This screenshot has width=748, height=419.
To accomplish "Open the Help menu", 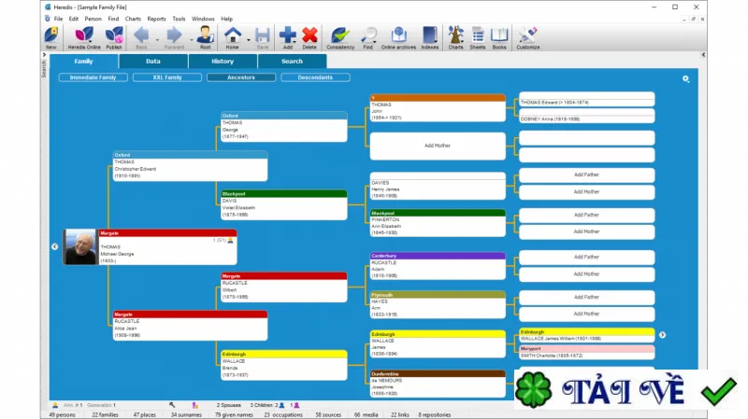I will [x=226, y=19].
